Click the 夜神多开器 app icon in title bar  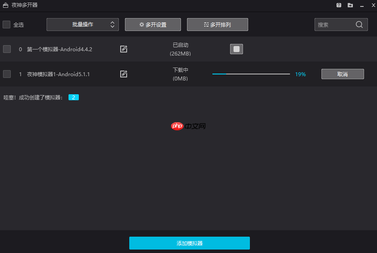point(5,5)
